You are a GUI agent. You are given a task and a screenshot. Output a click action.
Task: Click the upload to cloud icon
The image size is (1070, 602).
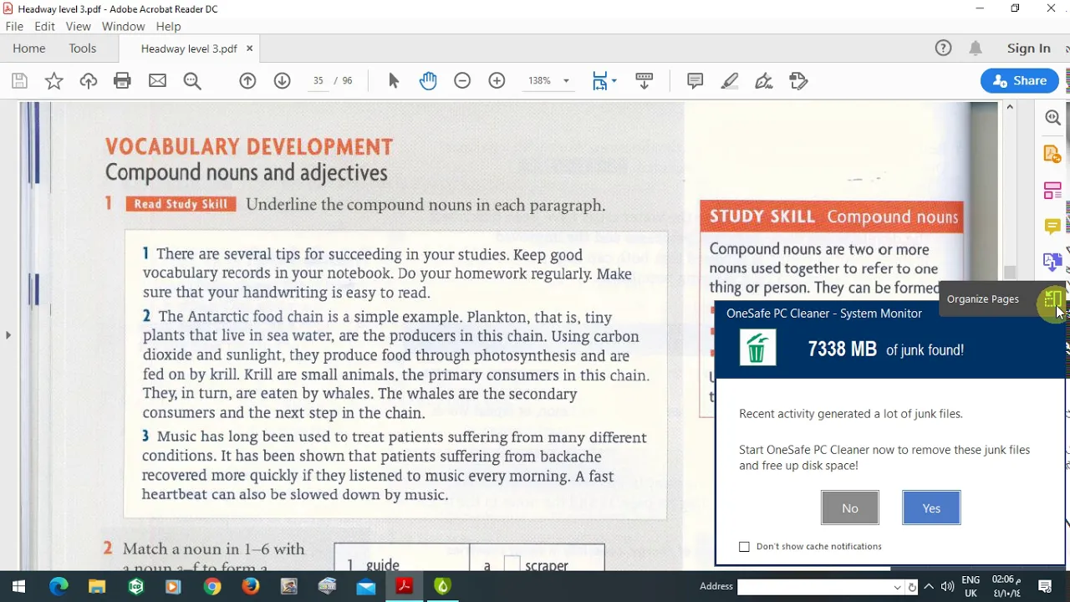89,81
